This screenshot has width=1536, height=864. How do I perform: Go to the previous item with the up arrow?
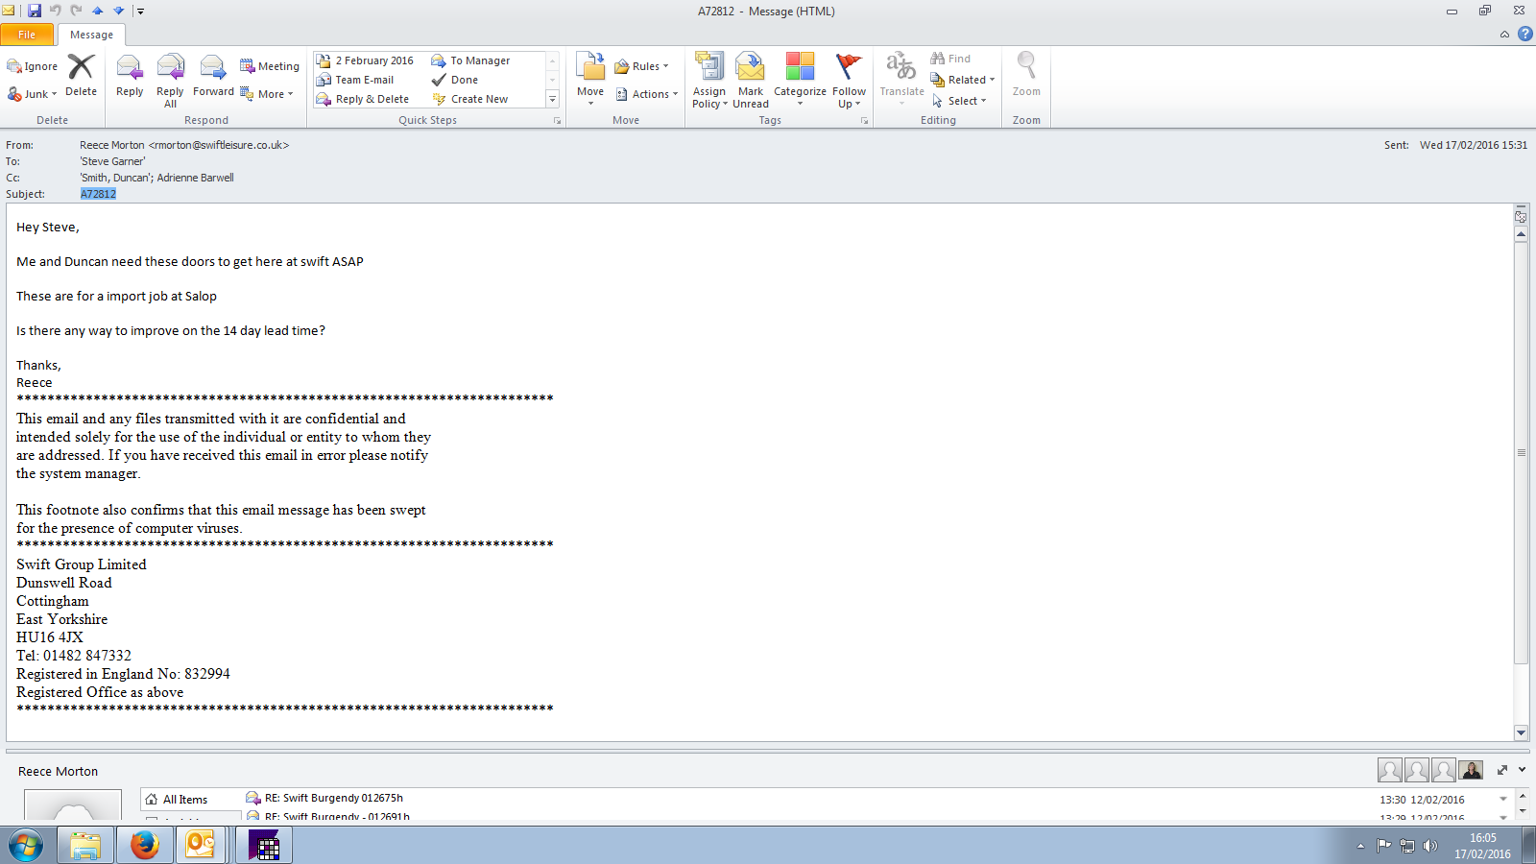point(97,11)
